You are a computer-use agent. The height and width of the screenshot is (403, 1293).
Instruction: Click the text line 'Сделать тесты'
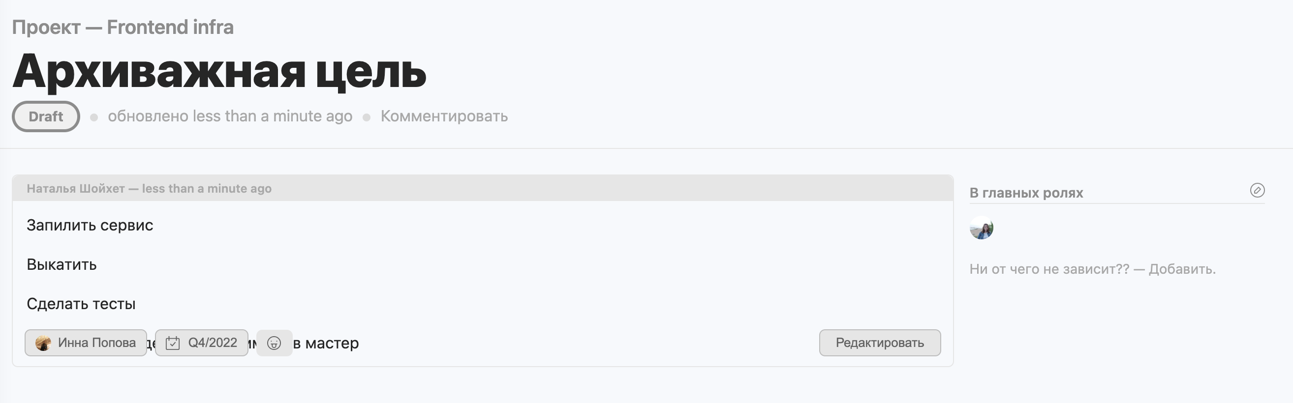[x=82, y=303]
